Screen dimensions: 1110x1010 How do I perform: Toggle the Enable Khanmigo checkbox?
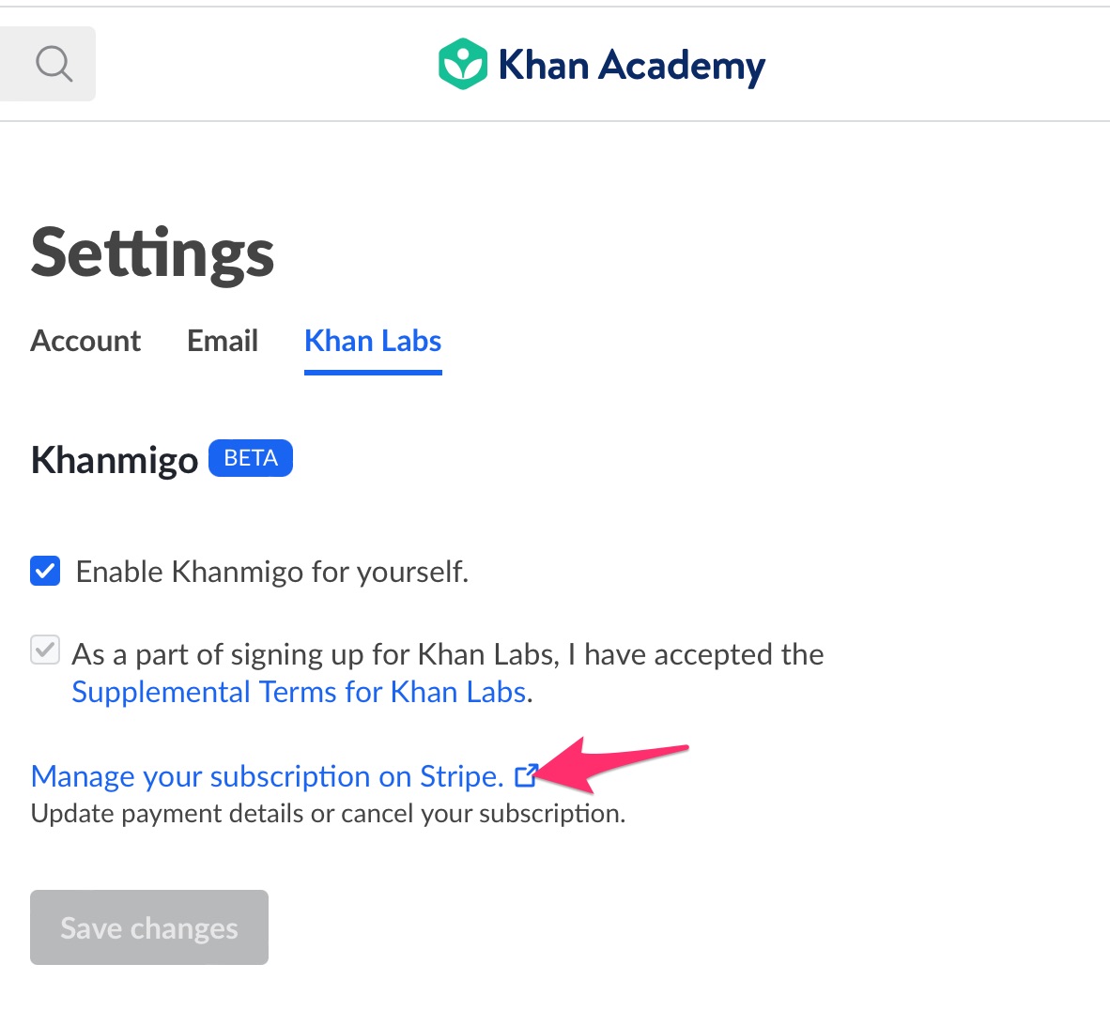pyautogui.click(x=44, y=571)
